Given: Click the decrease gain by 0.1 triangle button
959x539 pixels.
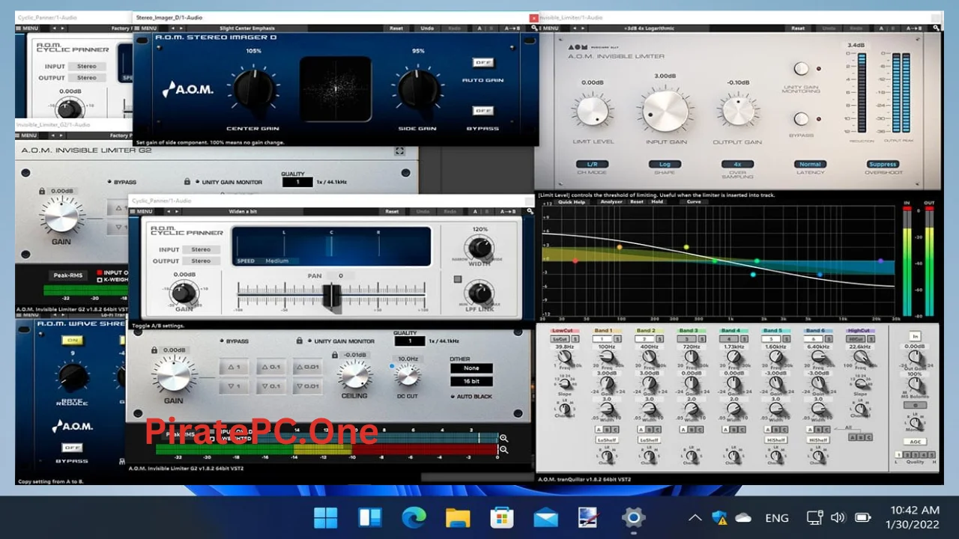Looking at the screenshot, I should point(270,386).
